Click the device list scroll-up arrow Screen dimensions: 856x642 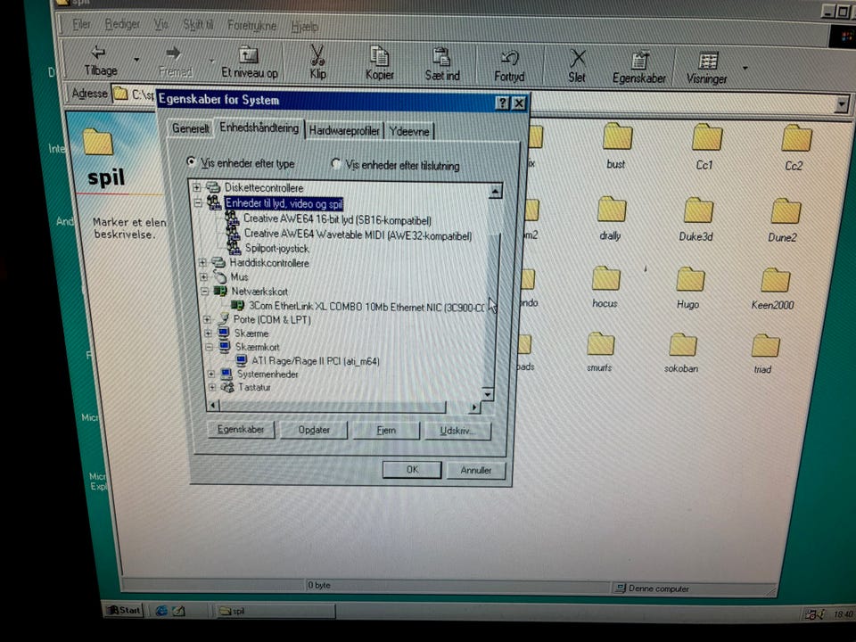click(x=495, y=191)
